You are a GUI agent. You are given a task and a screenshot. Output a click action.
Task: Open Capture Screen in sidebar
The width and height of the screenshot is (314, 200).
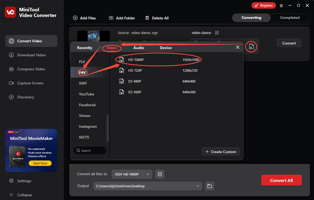(31, 83)
